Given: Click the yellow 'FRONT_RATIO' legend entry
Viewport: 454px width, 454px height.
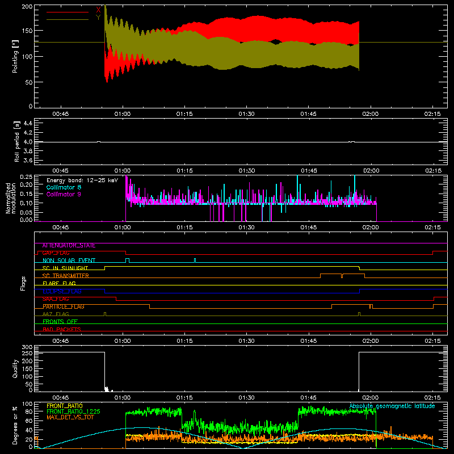Looking at the screenshot, I should [65, 406].
